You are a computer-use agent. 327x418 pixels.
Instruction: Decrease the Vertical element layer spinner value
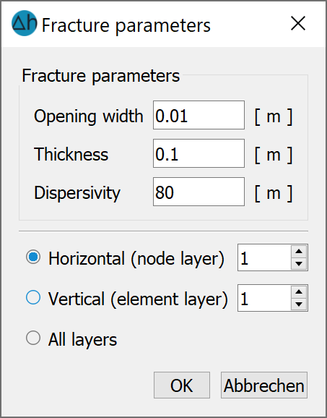tap(299, 304)
